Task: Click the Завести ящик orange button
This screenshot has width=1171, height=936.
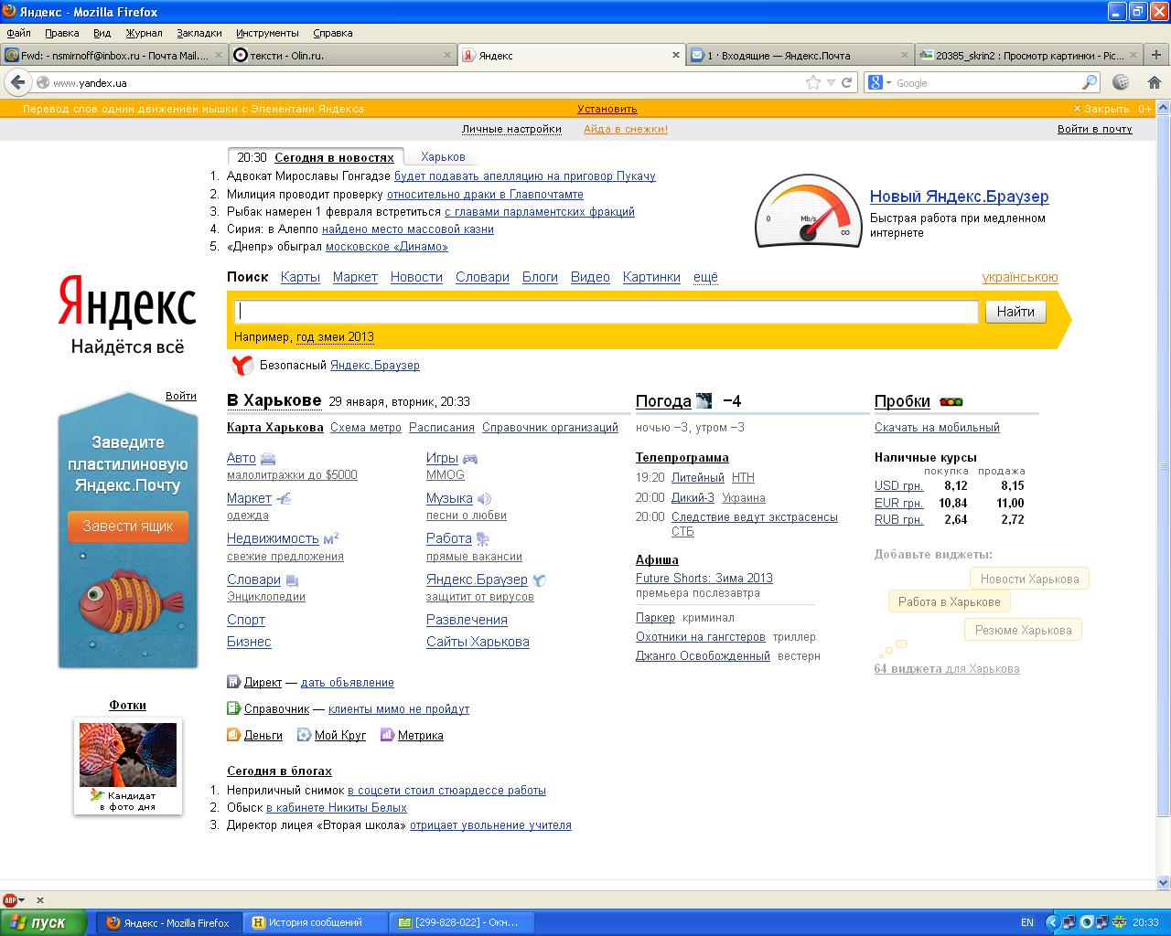Action: click(x=128, y=526)
